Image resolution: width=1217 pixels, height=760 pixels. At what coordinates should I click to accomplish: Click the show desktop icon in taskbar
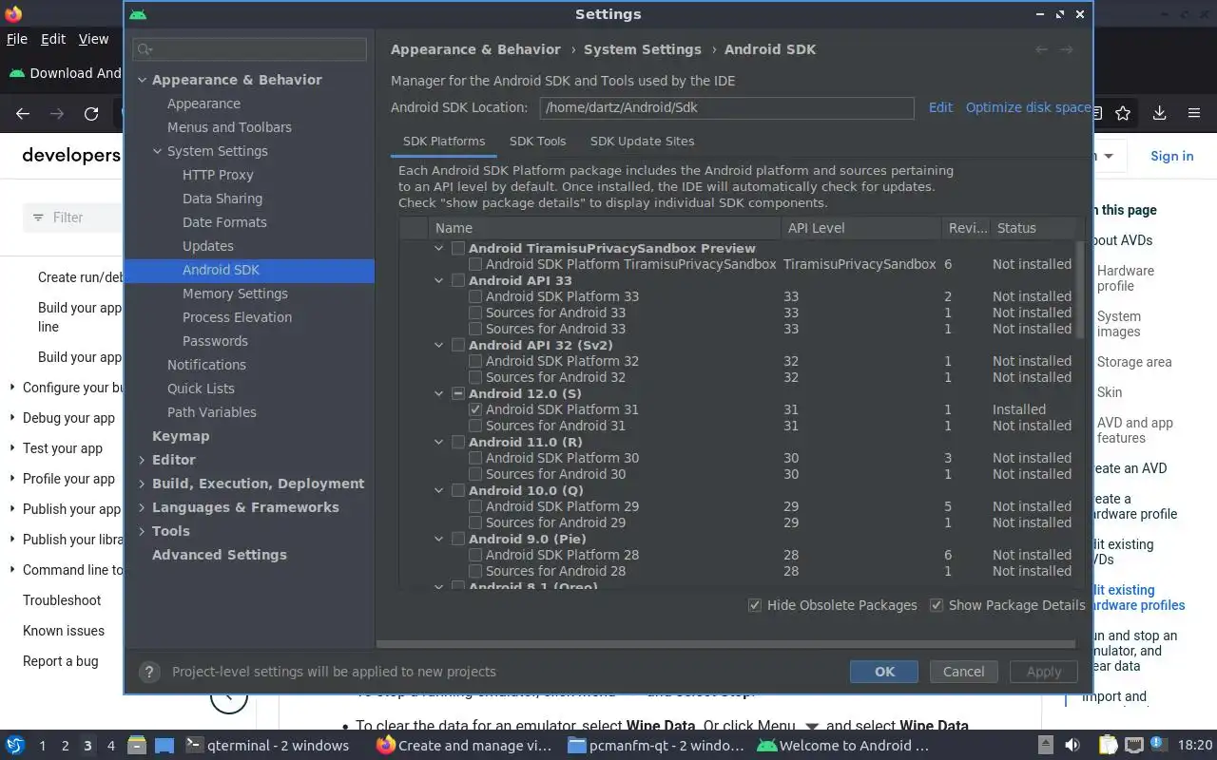[x=164, y=745]
